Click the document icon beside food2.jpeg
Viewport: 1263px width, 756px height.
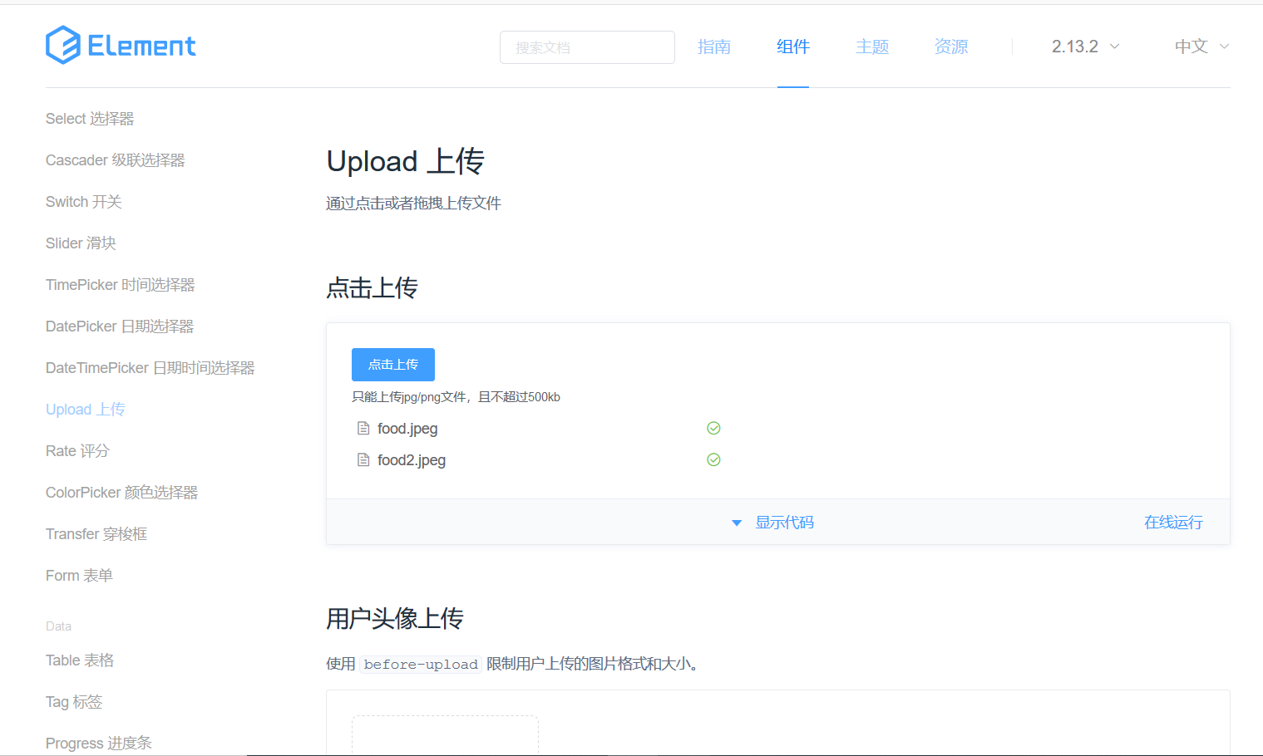(363, 459)
